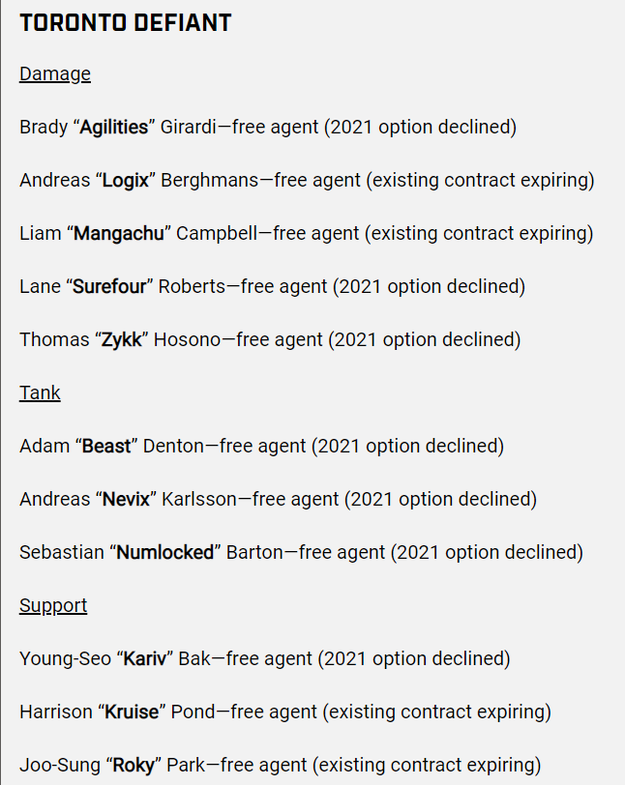Click the bold Nevix player name

click(127, 499)
